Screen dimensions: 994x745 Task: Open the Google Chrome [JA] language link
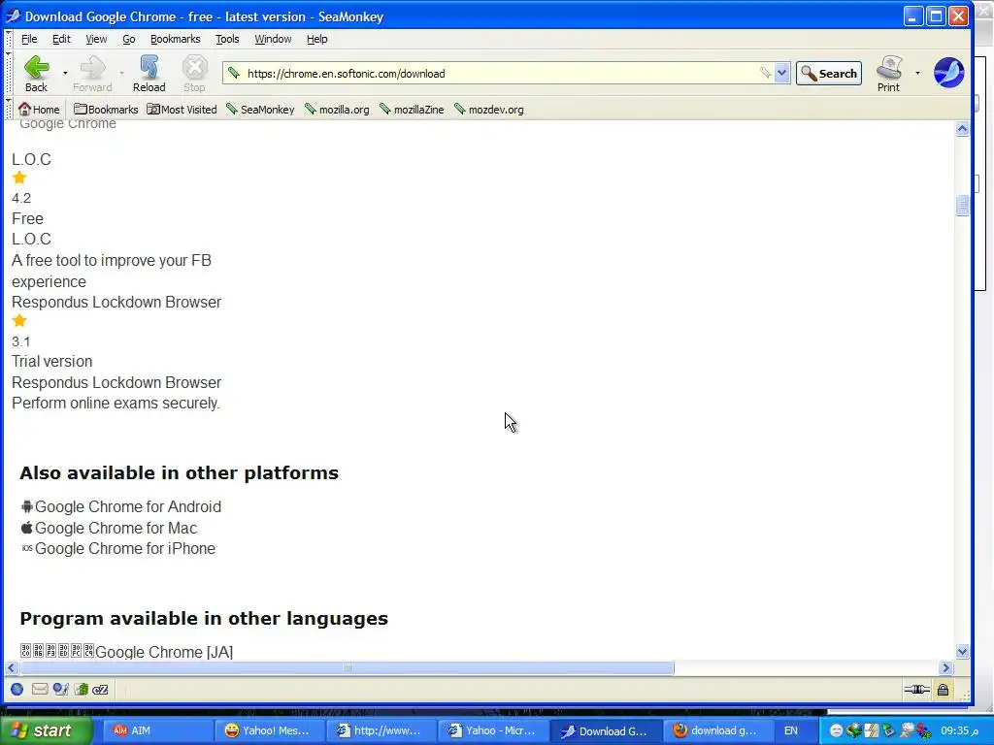click(163, 652)
